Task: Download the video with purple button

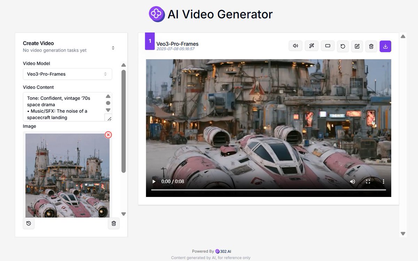Action: click(x=385, y=46)
